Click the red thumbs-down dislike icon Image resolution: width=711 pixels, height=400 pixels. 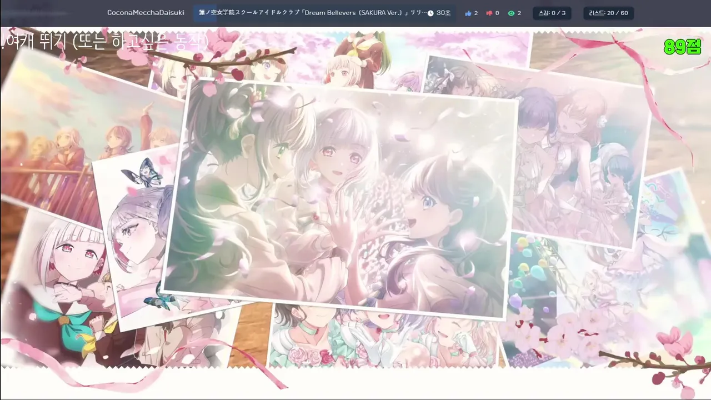489,13
